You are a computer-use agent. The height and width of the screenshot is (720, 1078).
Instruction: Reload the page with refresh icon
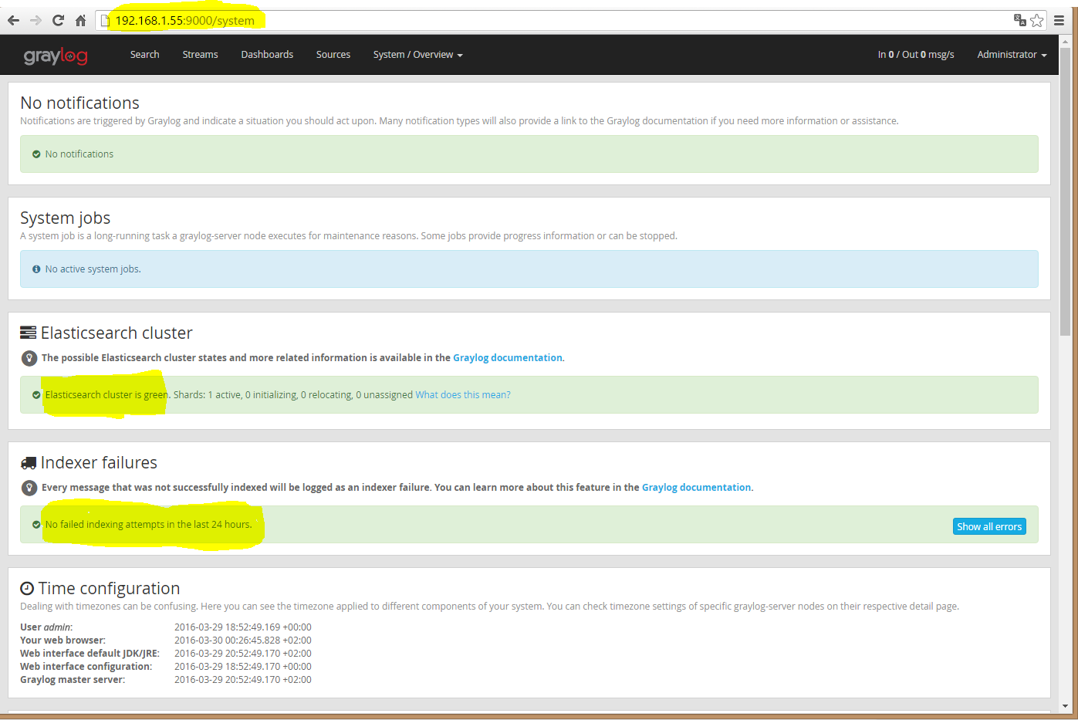[x=58, y=20]
